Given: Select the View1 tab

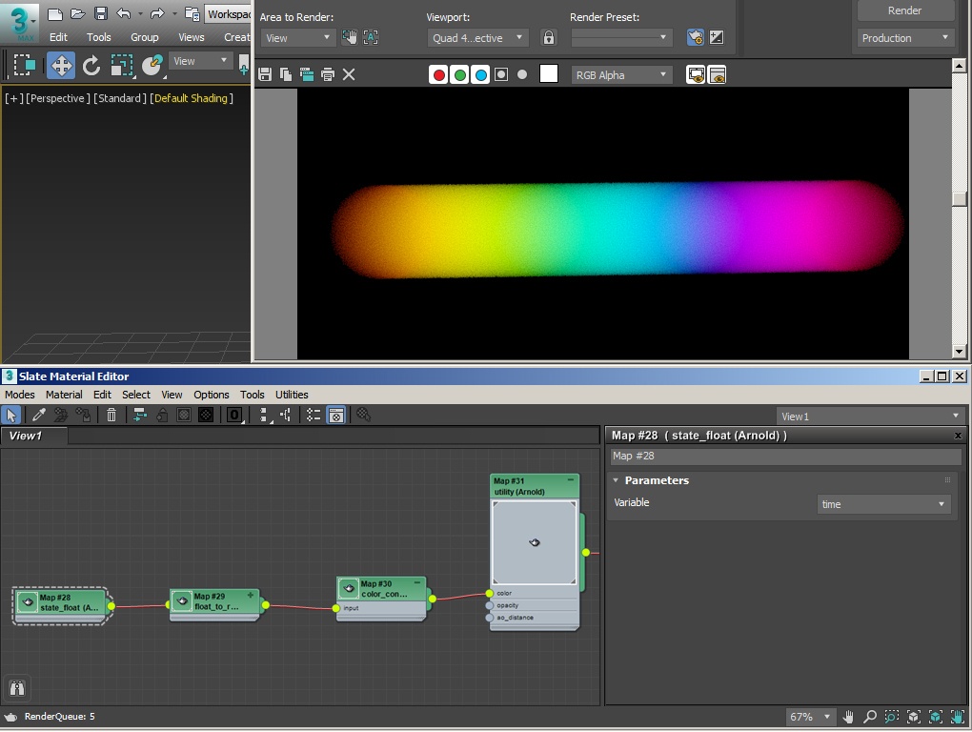Looking at the screenshot, I should coord(34,436).
